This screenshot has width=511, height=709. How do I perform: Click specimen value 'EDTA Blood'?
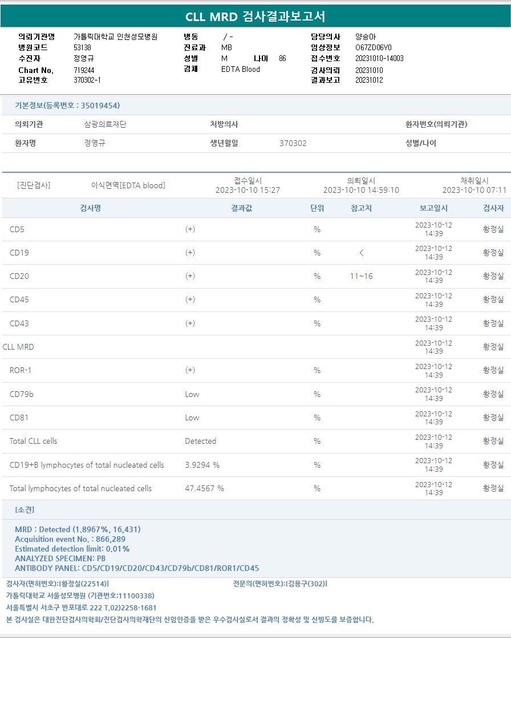coord(241,69)
